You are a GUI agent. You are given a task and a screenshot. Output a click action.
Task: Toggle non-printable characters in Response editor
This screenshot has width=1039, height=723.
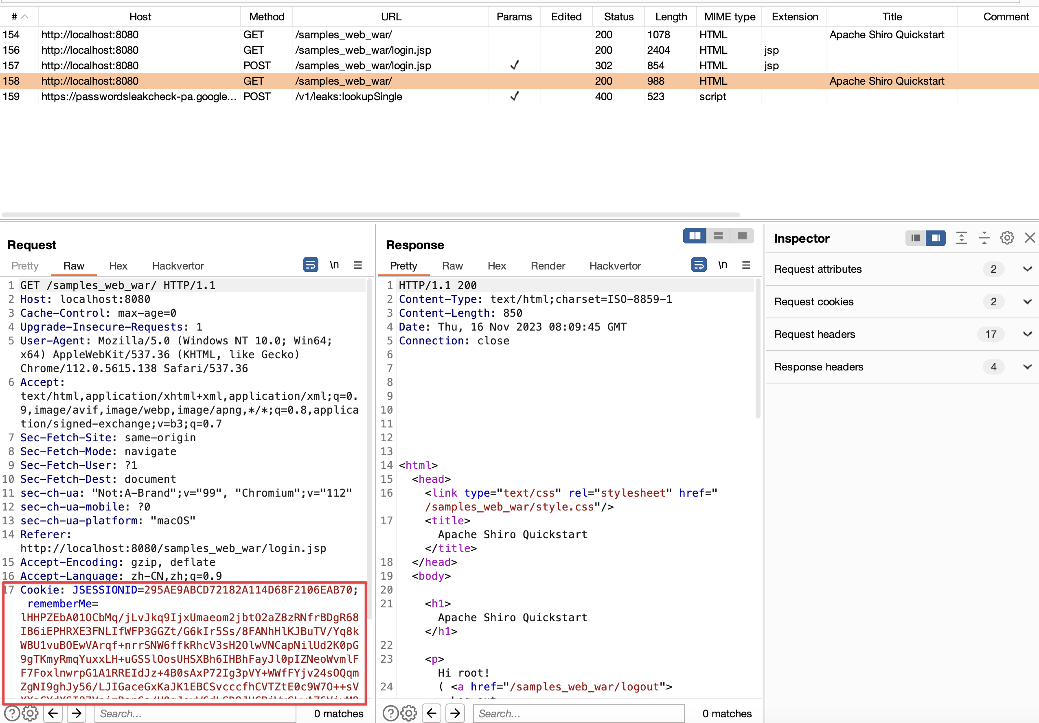coord(723,265)
